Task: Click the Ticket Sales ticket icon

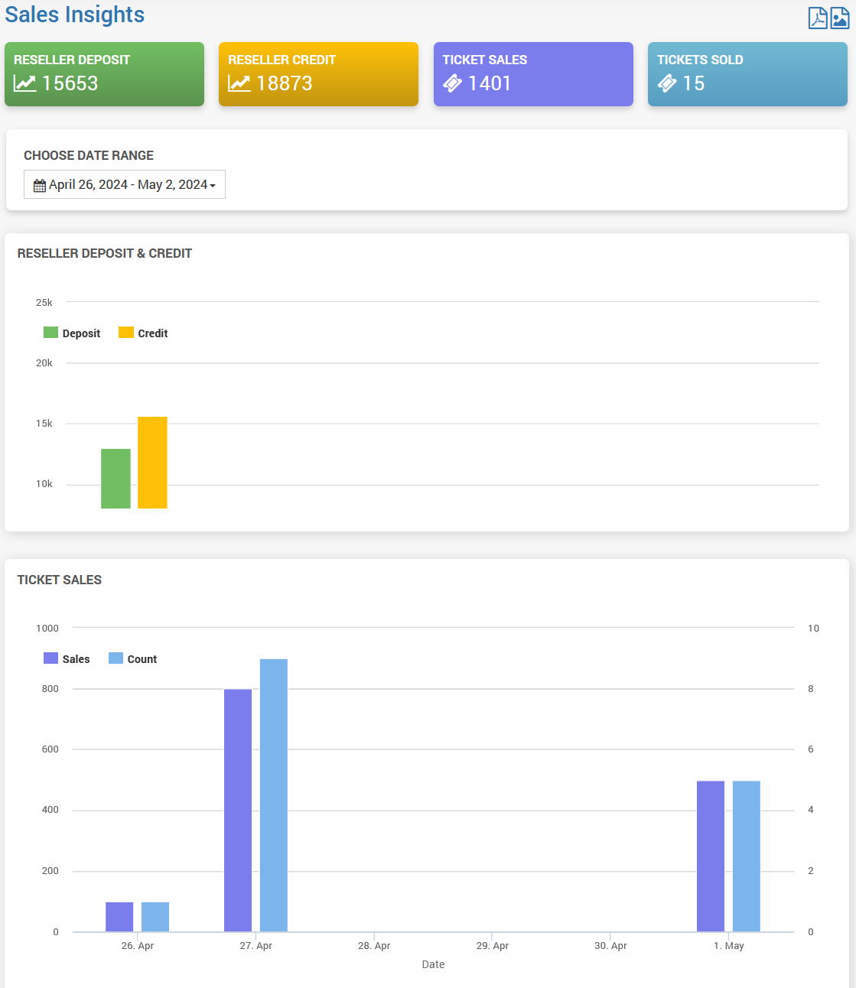Action: [x=453, y=83]
